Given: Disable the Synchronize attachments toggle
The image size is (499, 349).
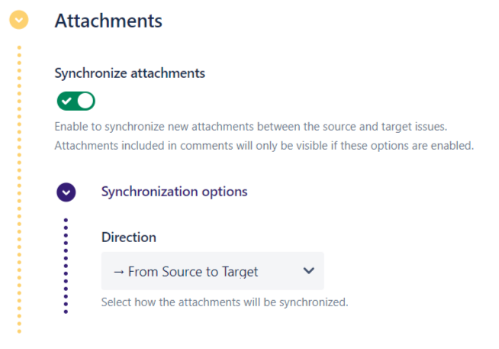Looking at the screenshot, I should point(76,101).
